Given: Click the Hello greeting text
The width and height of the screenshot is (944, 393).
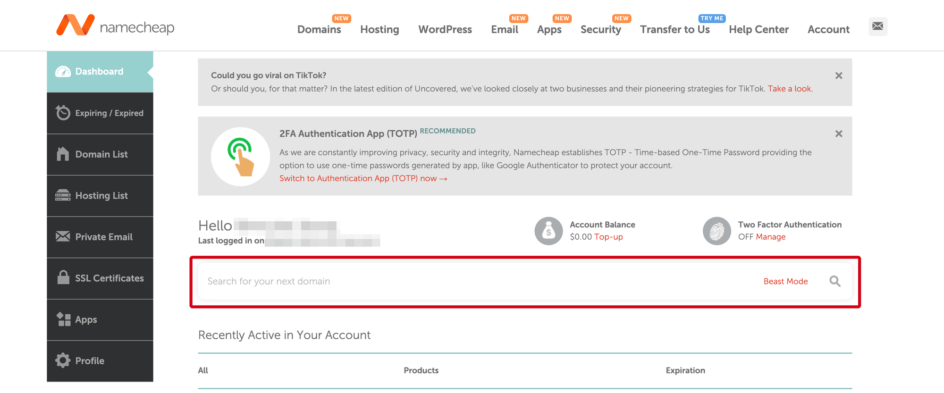Looking at the screenshot, I should pyautogui.click(x=215, y=226).
